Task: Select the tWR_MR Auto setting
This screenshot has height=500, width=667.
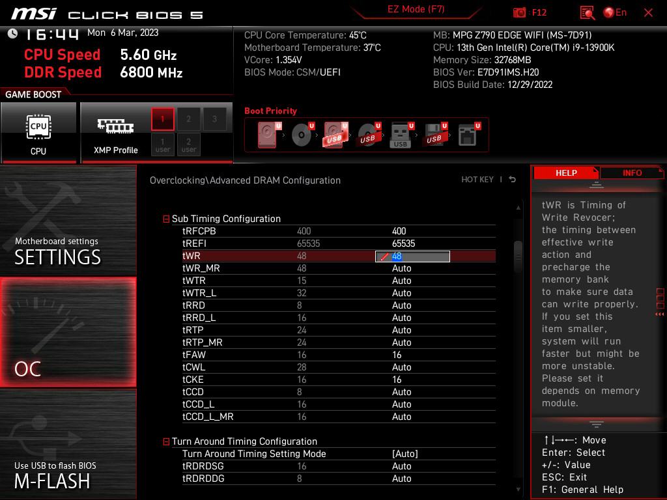Action: (401, 268)
